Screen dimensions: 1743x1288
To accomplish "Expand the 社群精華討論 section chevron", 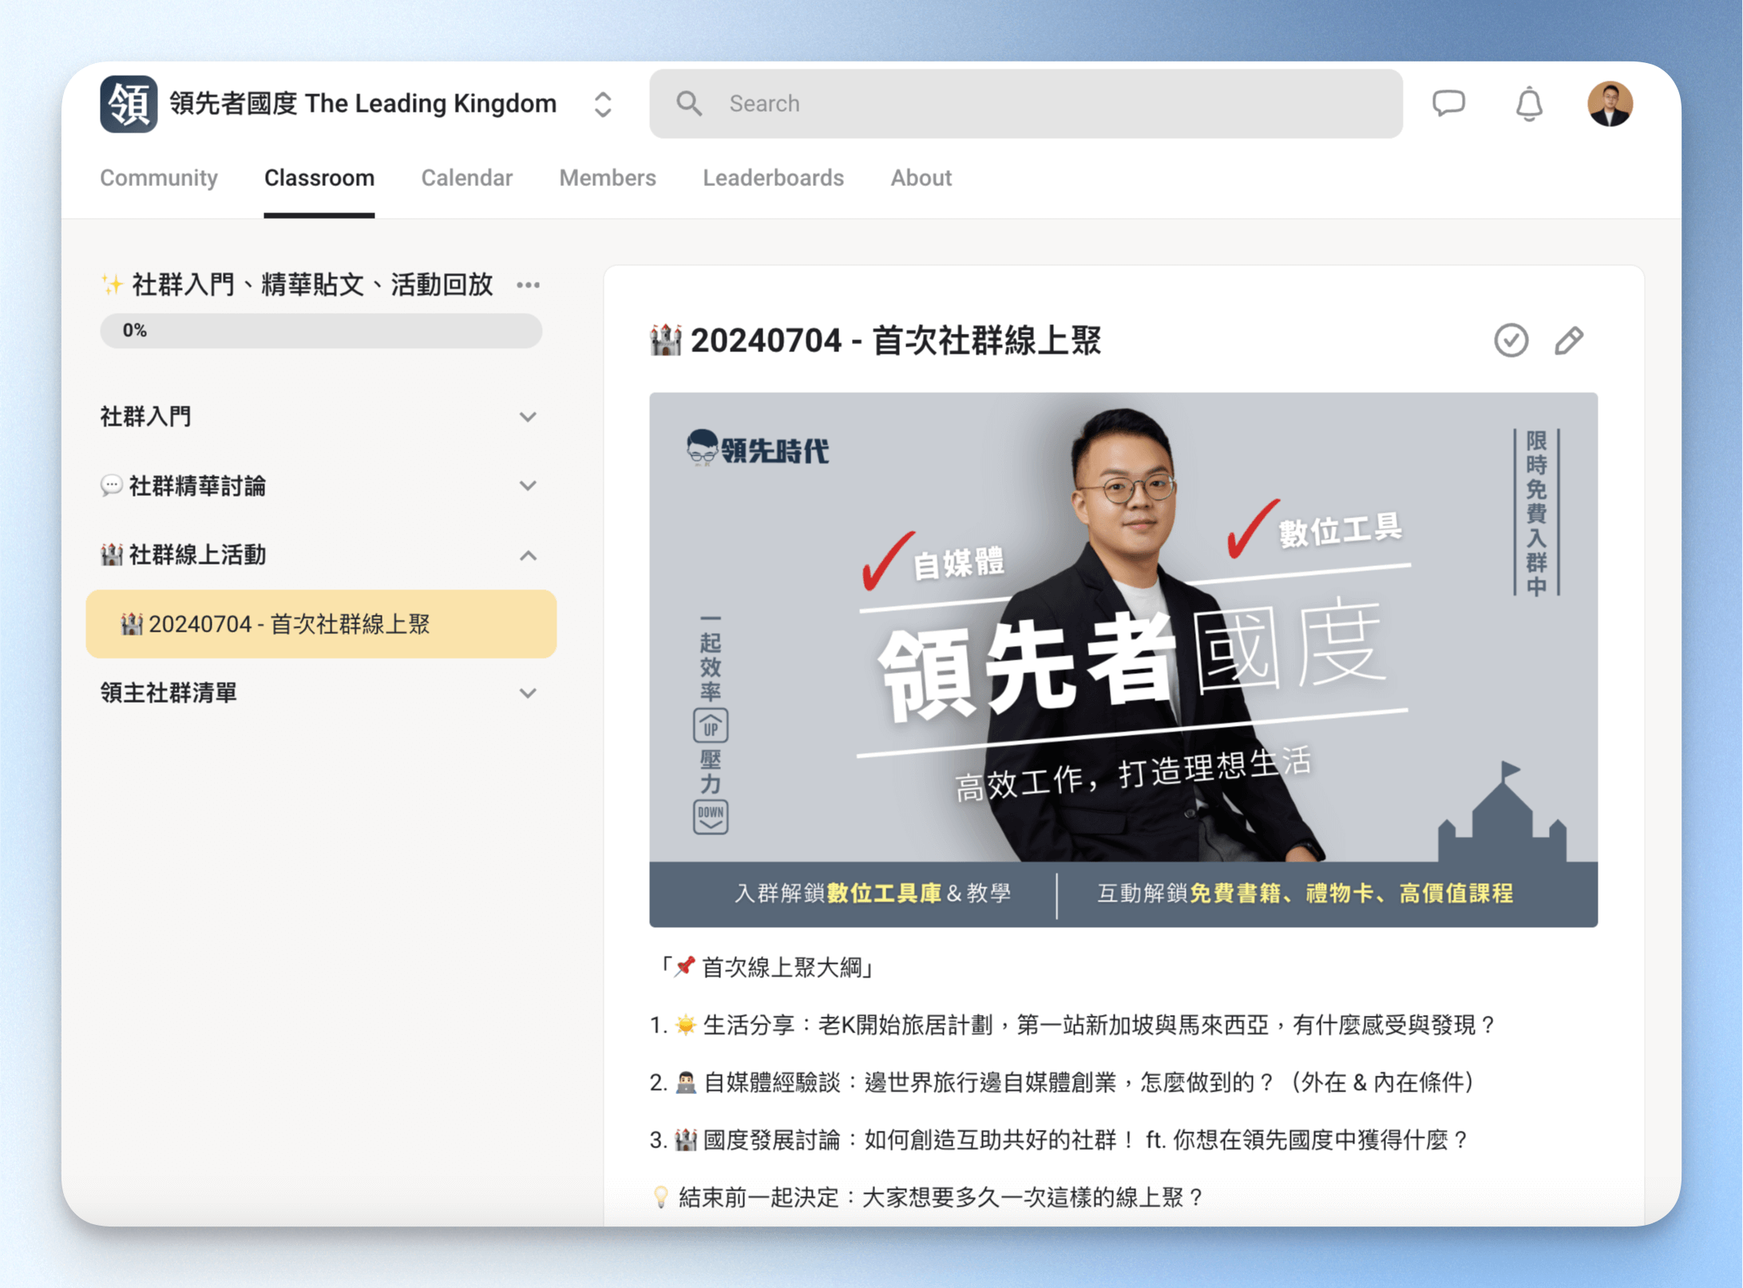I will (x=528, y=485).
